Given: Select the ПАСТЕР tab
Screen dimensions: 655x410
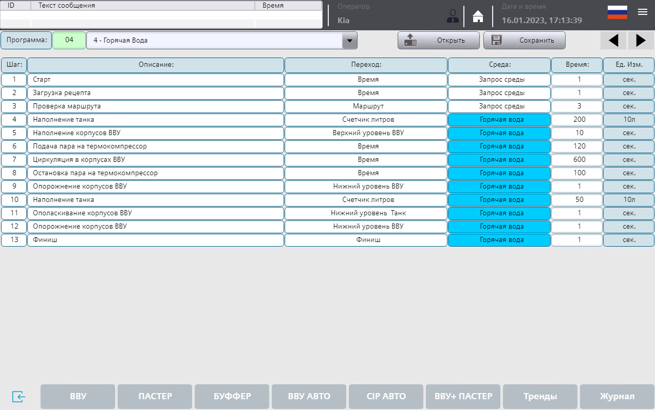Looking at the screenshot, I should [x=155, y=396].
